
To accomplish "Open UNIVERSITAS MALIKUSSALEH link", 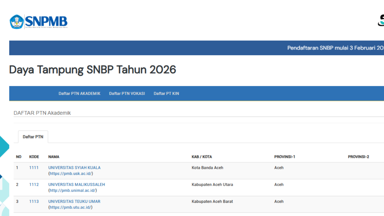I will click(76, 184).
